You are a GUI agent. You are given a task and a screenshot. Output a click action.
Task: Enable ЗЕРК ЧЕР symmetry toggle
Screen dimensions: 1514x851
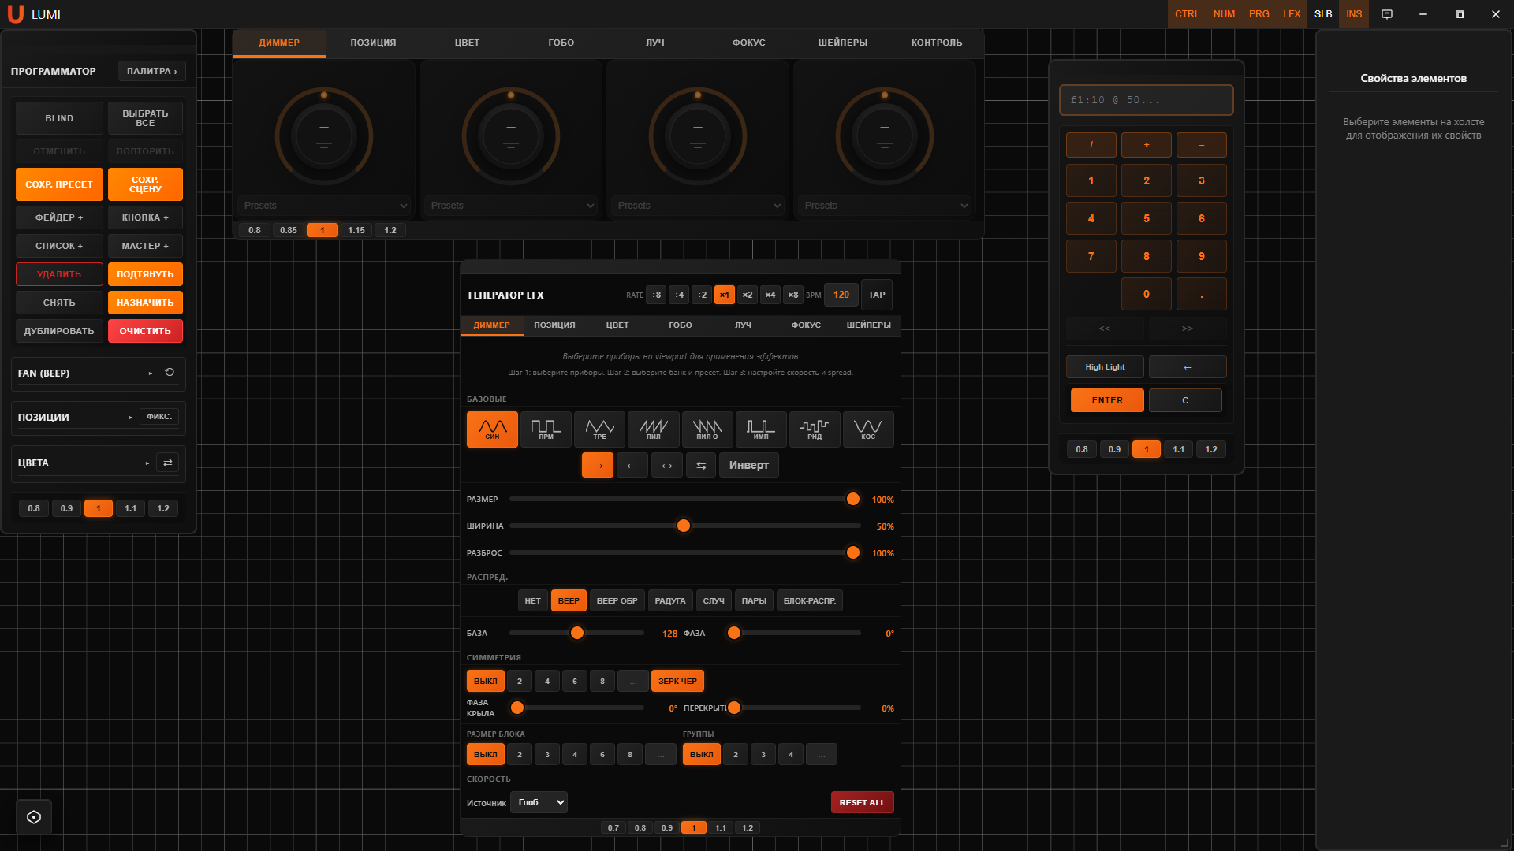(677, 681)
